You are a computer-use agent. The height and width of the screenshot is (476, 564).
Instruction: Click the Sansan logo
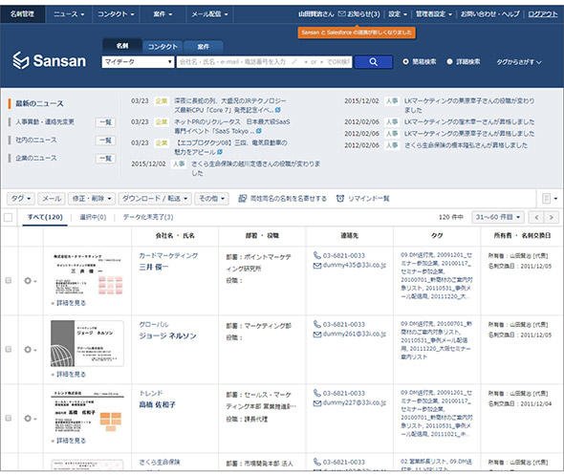(50, 60)
